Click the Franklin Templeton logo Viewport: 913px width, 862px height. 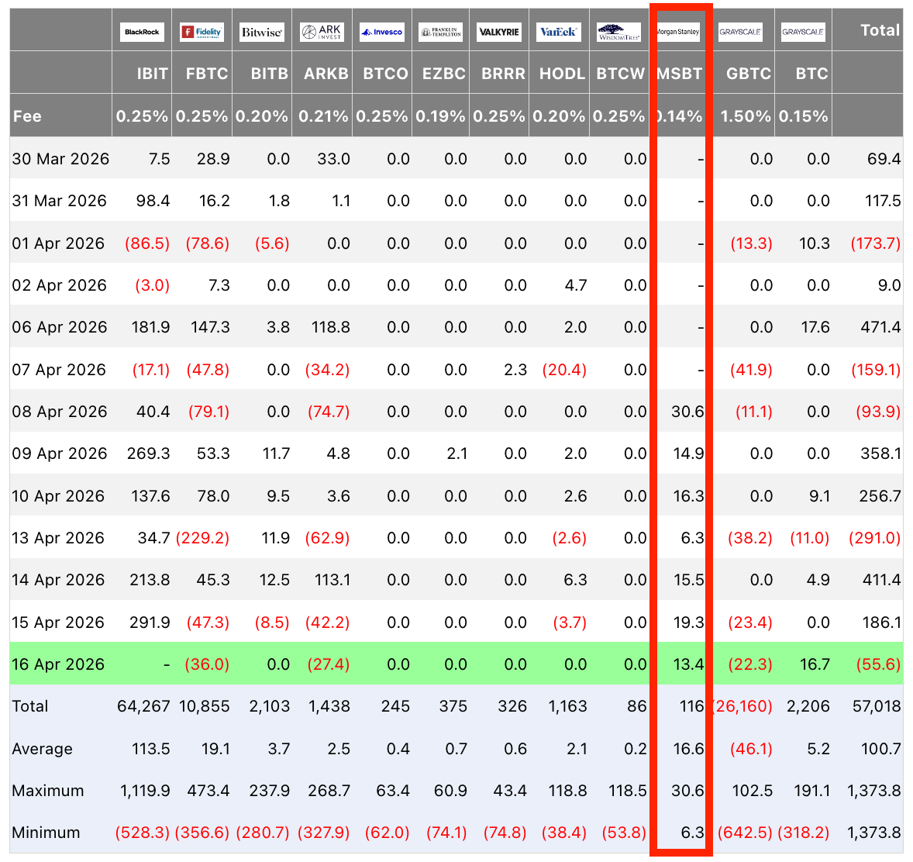[x=441, y=32]
